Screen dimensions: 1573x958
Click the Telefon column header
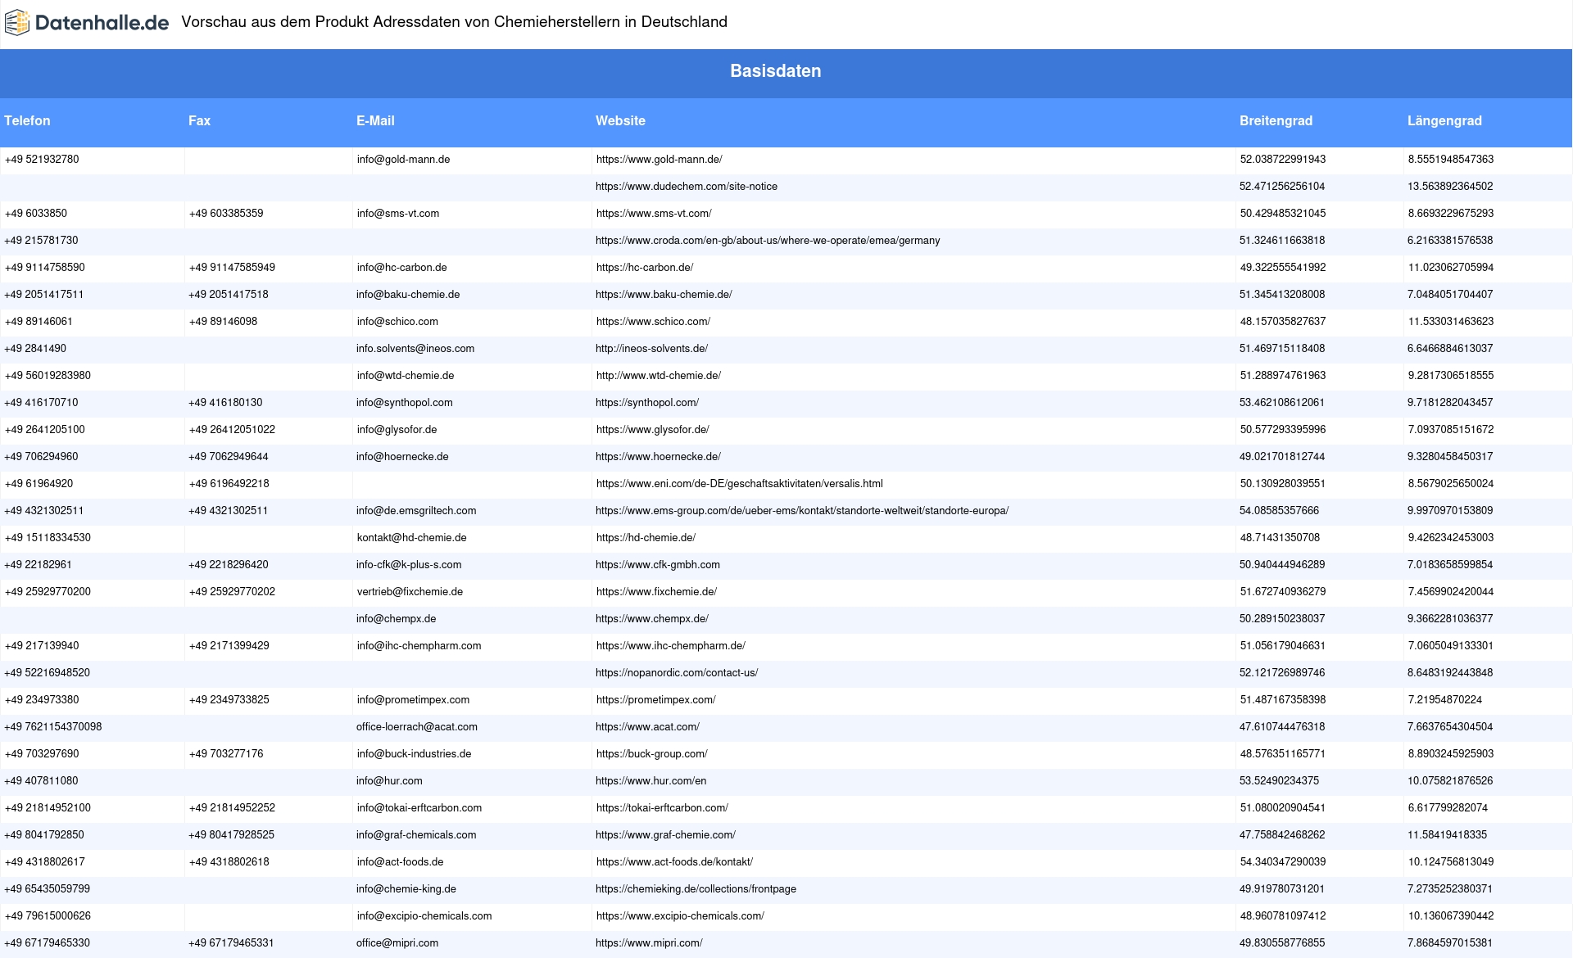(x=27, y=120)
